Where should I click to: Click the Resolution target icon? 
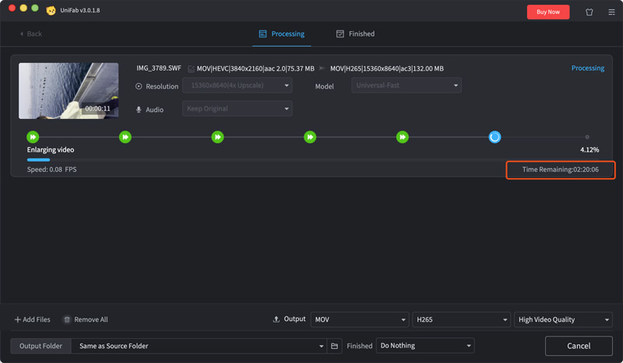pyautogui.click(x=139, y=86)
